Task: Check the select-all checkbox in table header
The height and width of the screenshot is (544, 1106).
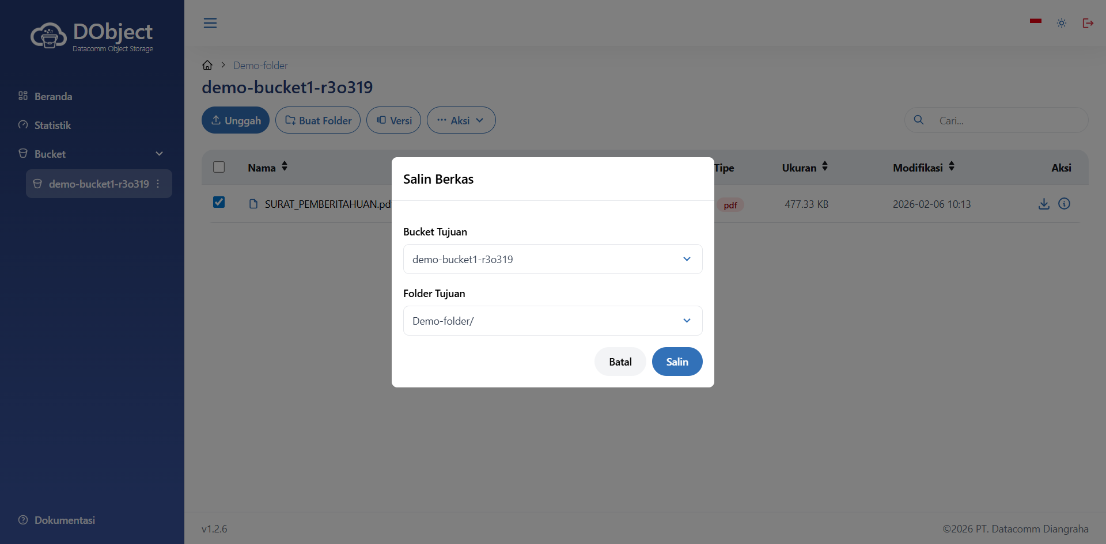Action: [219, 167]
